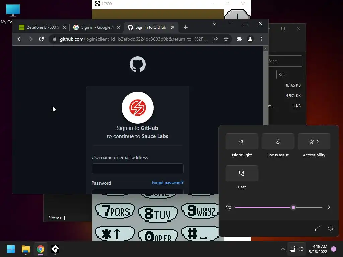The image size is (343, 257).
Task: Click the Sauce Labs logo
Action: (138, 108)
